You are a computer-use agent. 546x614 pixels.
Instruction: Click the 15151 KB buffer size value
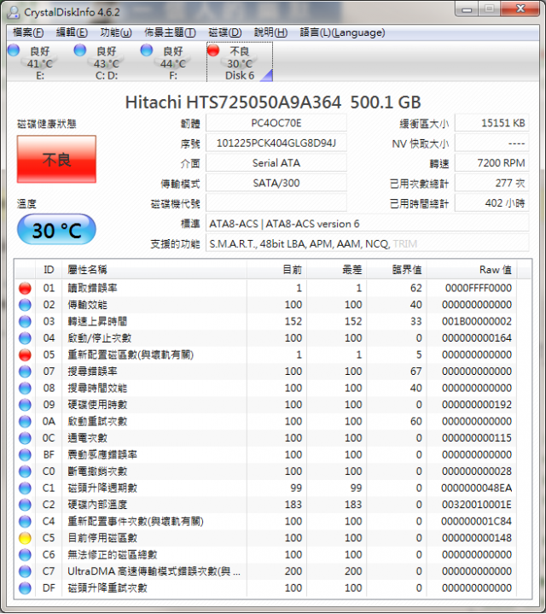pyautogui.click(x=491, y=123)
